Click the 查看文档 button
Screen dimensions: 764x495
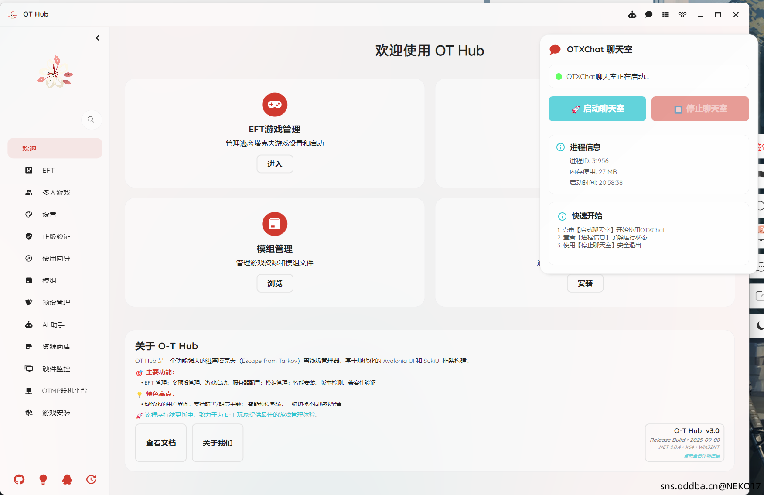tap(161, 443)
